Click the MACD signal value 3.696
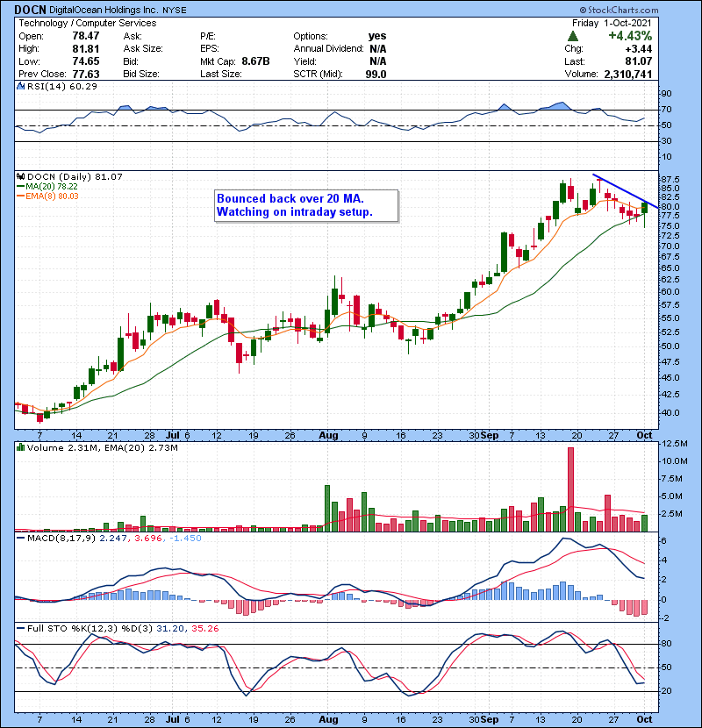 pos(148,539)
